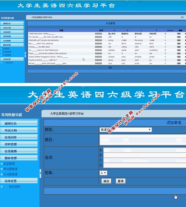Edit the "You can play" question row

pos(179,37)
